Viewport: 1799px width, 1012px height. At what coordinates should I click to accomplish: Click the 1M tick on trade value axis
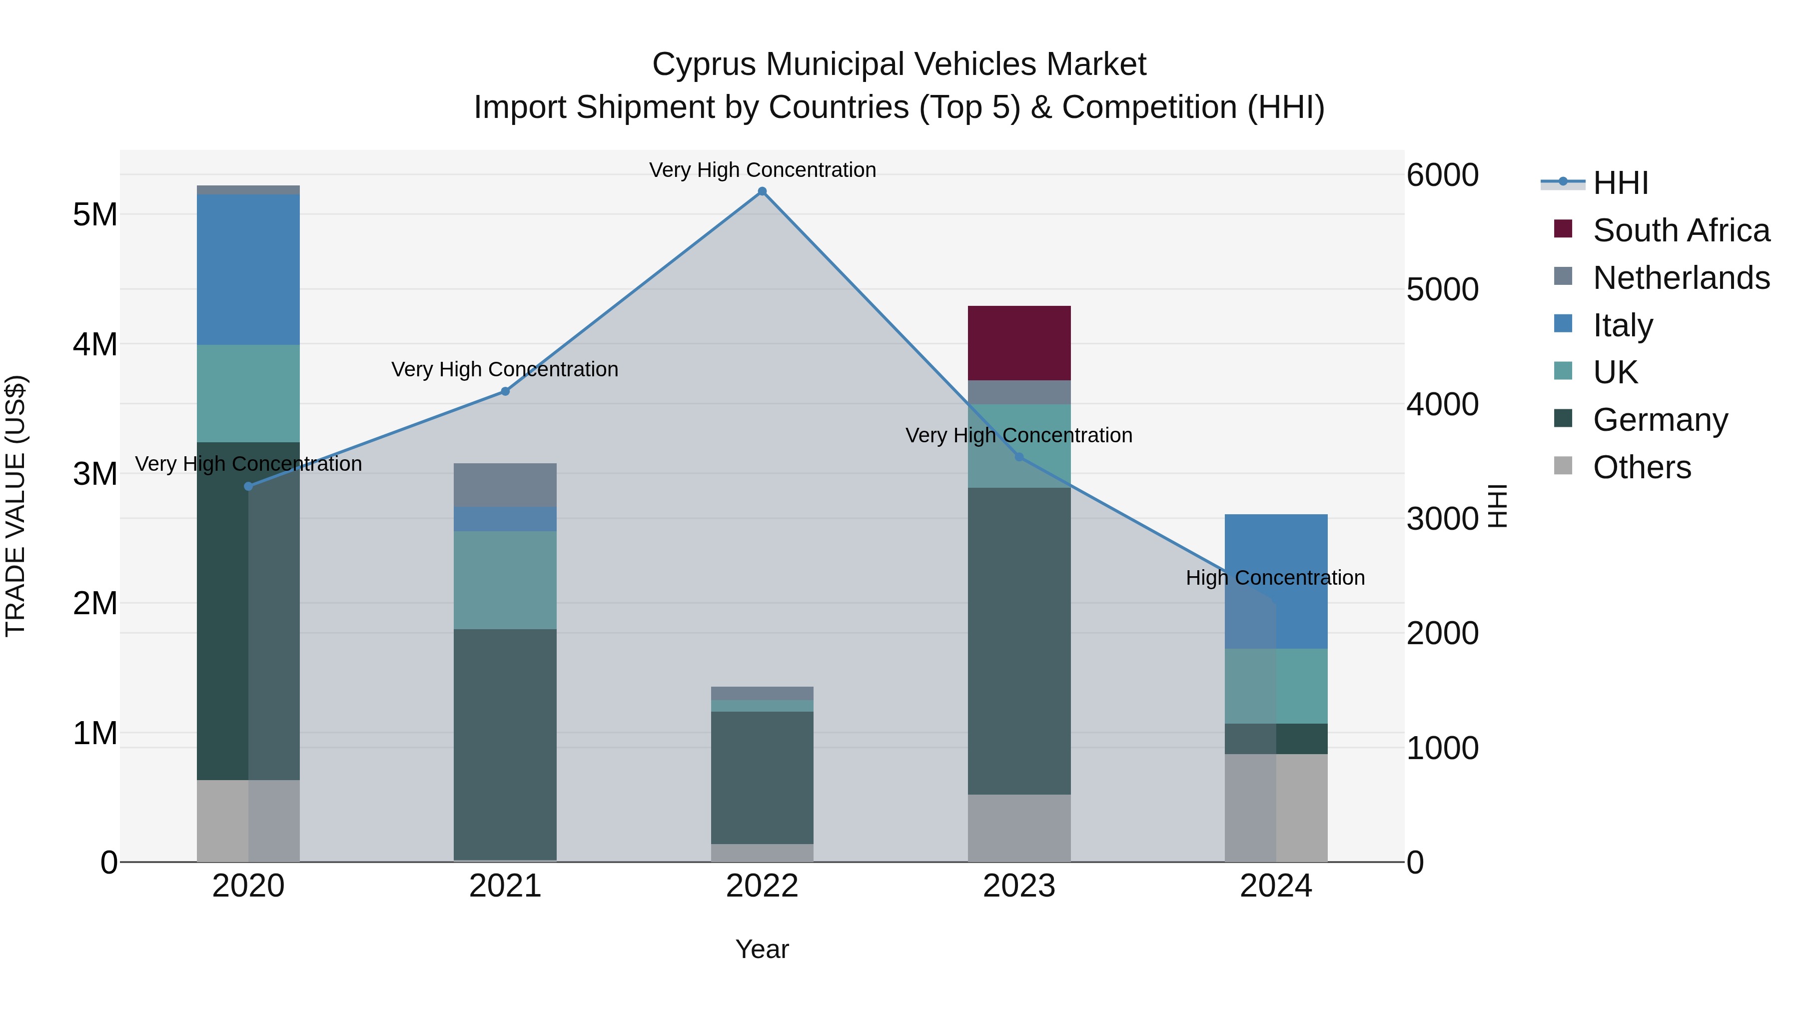coord(95,733)
